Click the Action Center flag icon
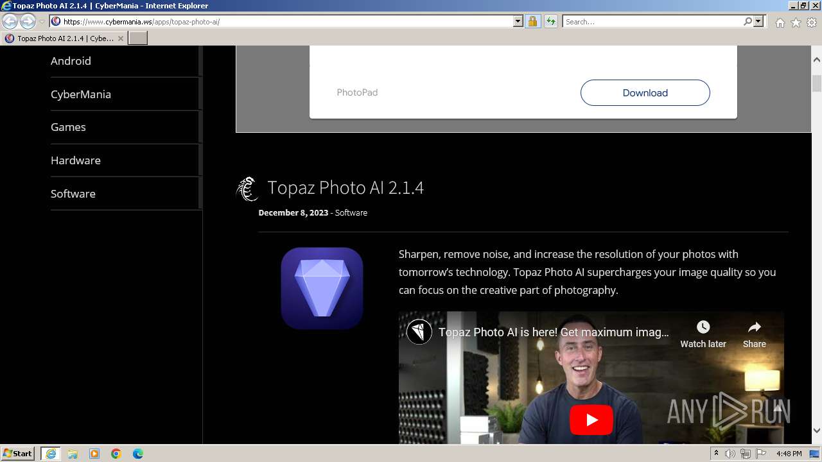822x462 pixels. (x=761, y=454)
